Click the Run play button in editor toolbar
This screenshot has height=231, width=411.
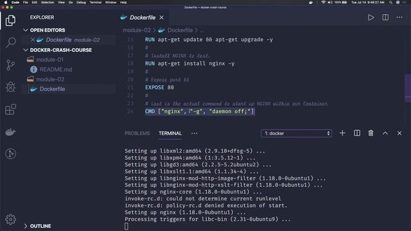[x=371, y=17]
